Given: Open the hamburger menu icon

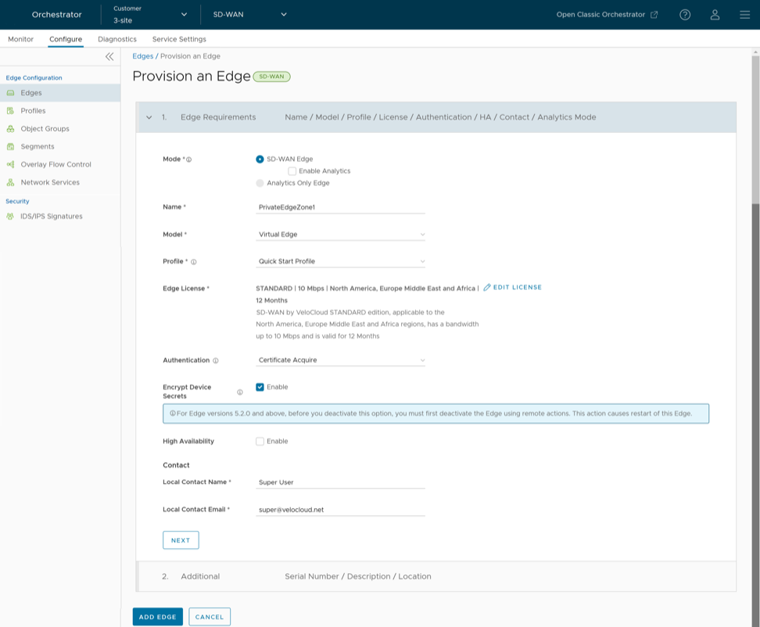Looking at the screenshot, I should 744,15.
